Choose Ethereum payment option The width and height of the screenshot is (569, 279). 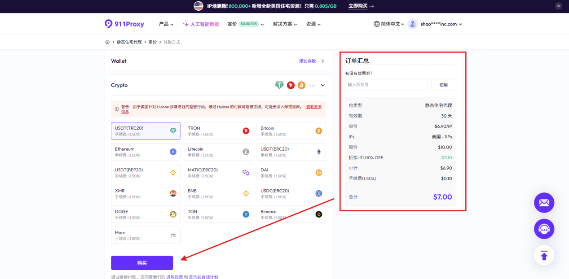146,152
